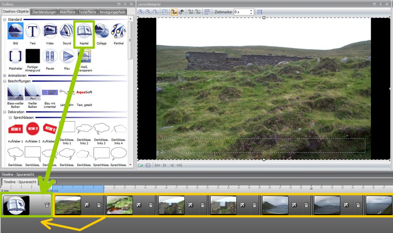Image resolution: width=393 pixels, height=233 pixels.
Task: Add a Partikel effect object
Action: coord(119,31)
